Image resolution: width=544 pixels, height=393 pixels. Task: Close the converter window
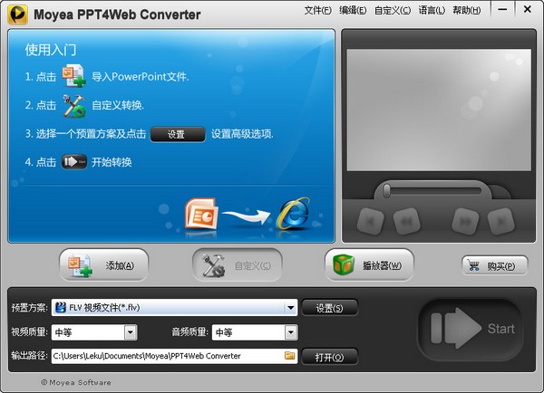point(528,10)
